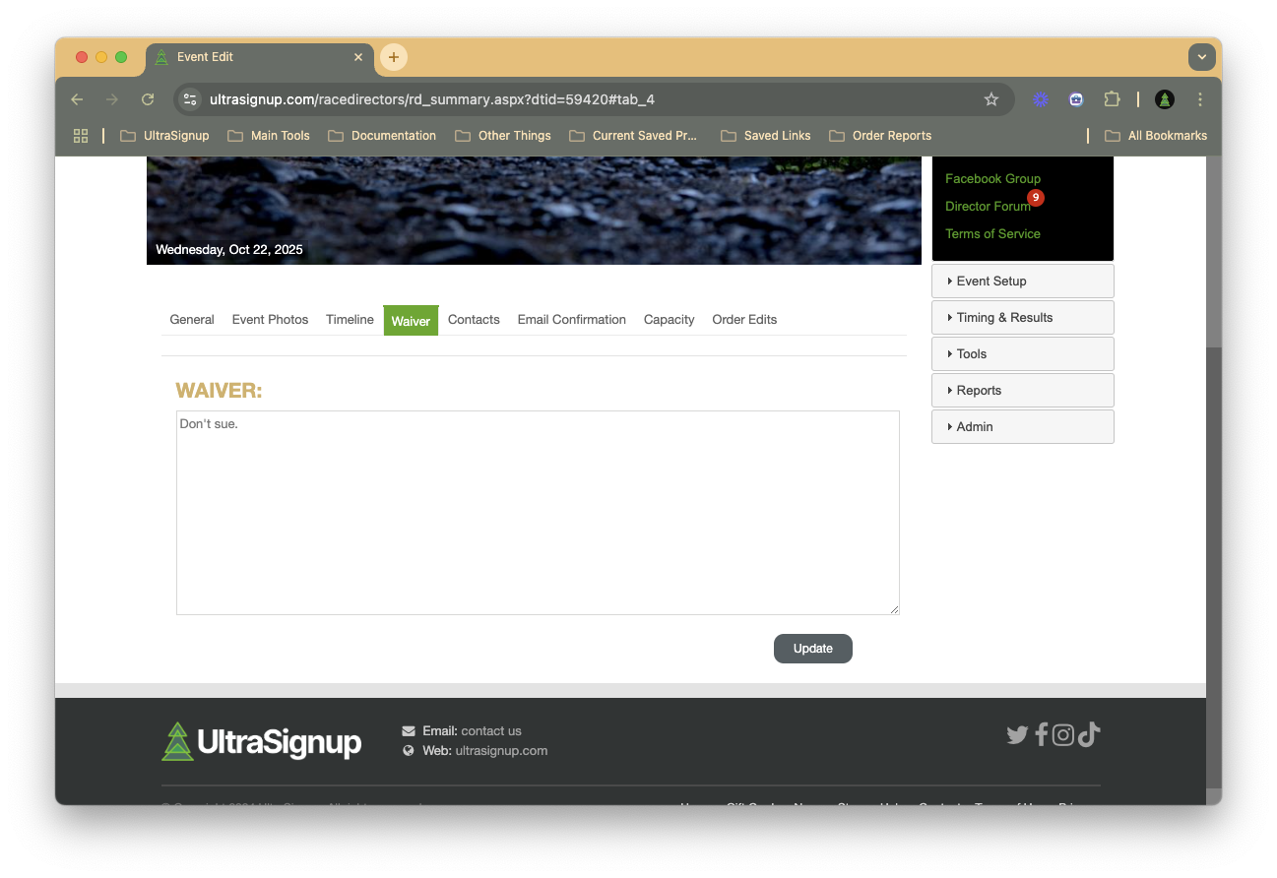
Task: Open the Order Reports bookmark folder
Action: (x=880, y=136)
